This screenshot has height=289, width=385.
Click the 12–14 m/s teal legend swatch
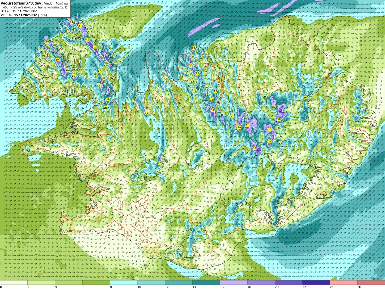click(179, 283)
